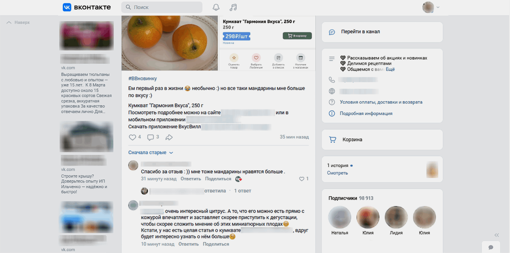This screenshot has width=510, height=253.
Task: Open 'Подробная информация' link
Action: click(x=366, y=113)
